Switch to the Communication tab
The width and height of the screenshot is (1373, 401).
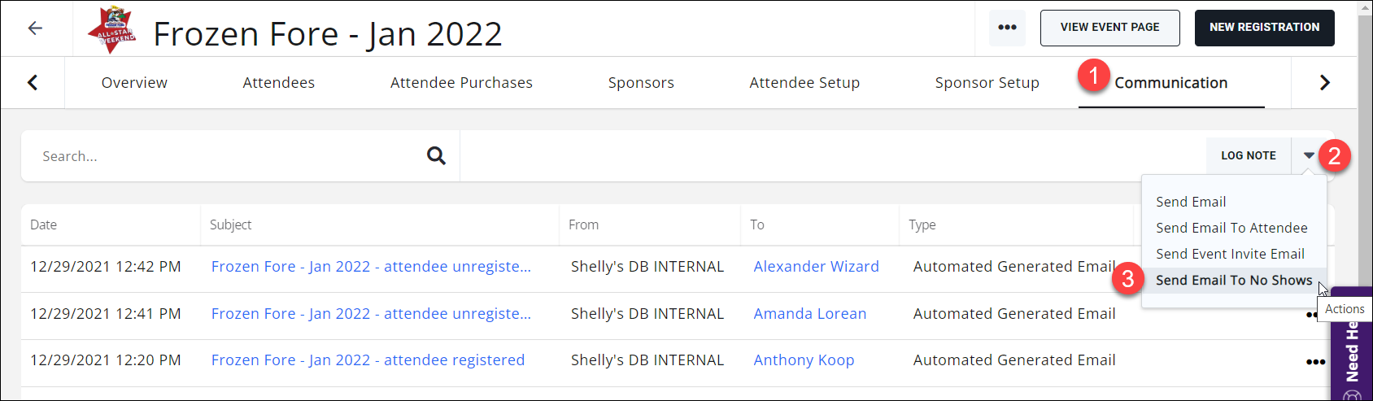coord(1170,83)
